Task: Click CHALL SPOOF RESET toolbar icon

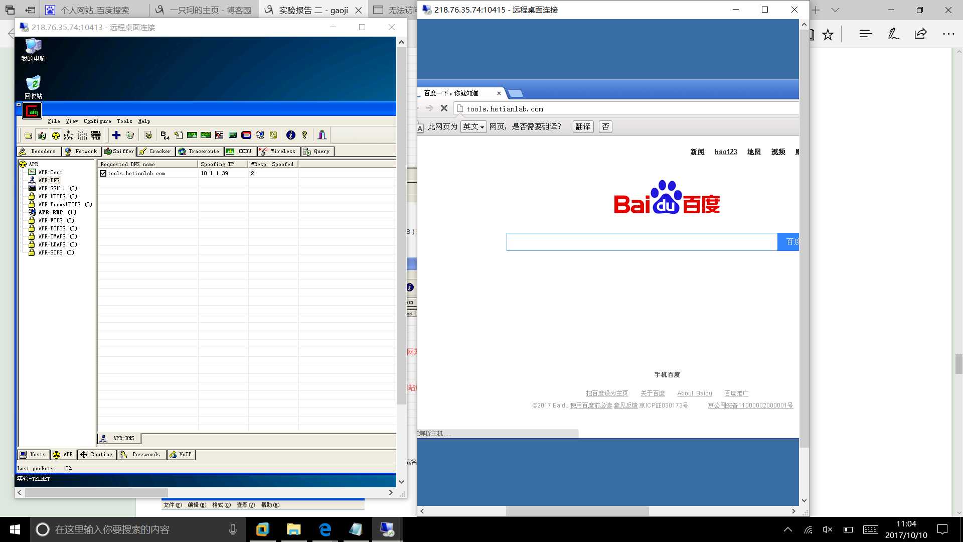Action: (x=82, y=135)
